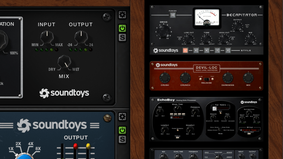Solo the top rack slot with S button
The height and width of the screenshot is (159, 283).
[122, 37]
